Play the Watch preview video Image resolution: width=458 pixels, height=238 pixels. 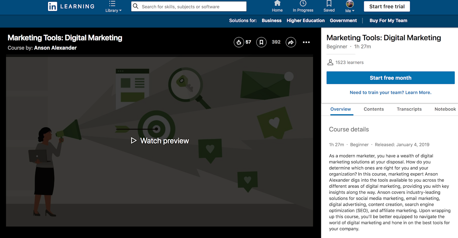pyautogui.click(x=160, y=141)
